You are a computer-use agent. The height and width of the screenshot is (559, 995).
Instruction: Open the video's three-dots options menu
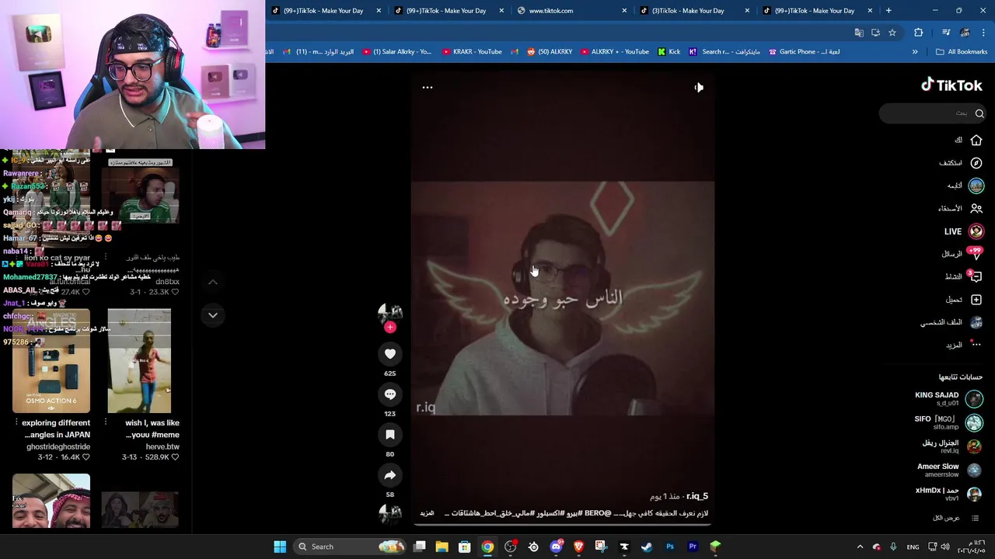pyautogui.click(x=427, y=87)
